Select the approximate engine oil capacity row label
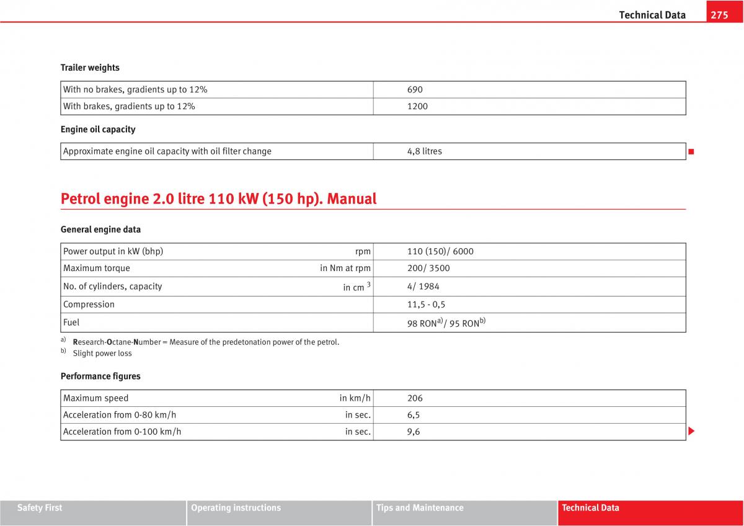This screenshot has width=744, height=526. click(x=167, y=151)
